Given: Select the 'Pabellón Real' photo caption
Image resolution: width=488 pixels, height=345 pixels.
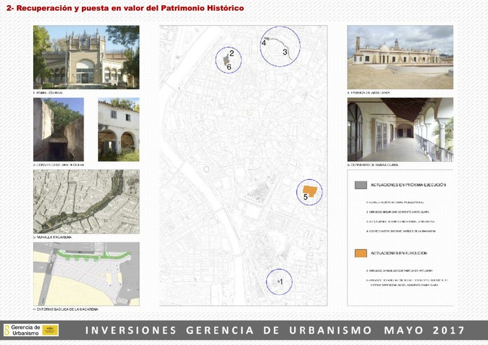Looking at the screenshot, I should point(48,93).
